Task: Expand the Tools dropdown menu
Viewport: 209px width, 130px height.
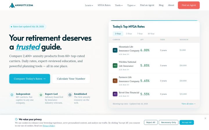Action: (x=119, y=5)
